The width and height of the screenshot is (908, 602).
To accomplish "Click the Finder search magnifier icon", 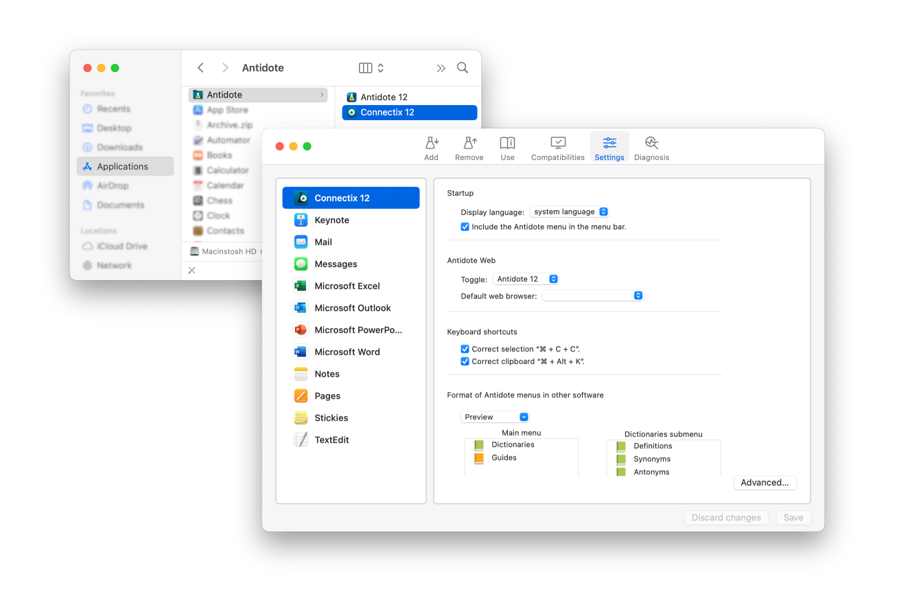I will click(463, 67).
